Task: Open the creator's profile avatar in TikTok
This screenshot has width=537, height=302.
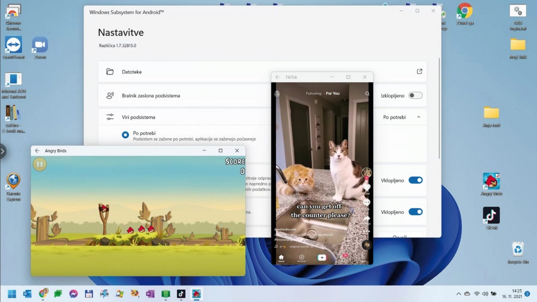Action: [x=367, y=173]
